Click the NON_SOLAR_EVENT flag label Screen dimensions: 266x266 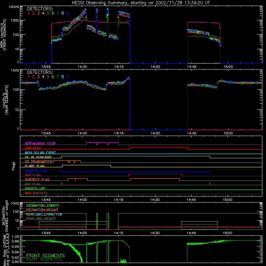(40, 153)
